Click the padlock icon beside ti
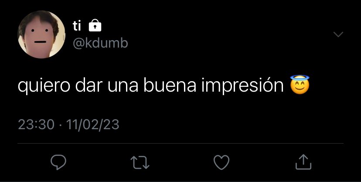 click(x=95, y=25)
